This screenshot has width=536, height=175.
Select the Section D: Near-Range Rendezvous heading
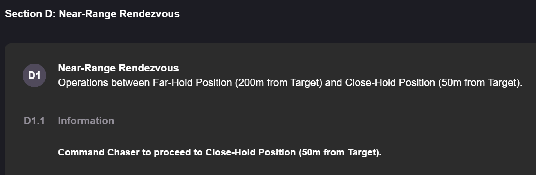(x=92, y=14)
